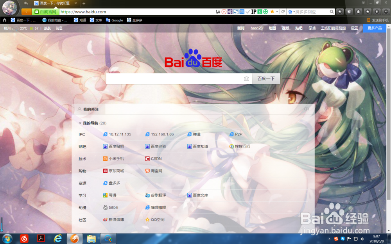391x244 pixels.
Task: Close the 百度一下 tab
Action: pyautogui.click(x=75, y=3)
